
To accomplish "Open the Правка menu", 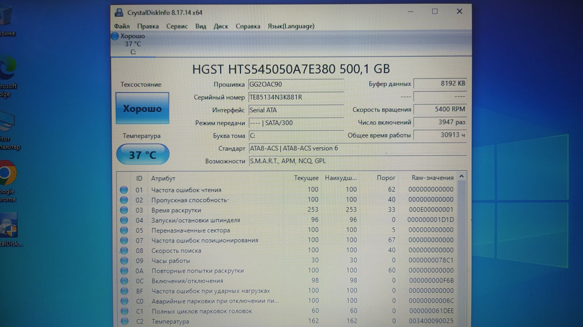I will 148,26.
